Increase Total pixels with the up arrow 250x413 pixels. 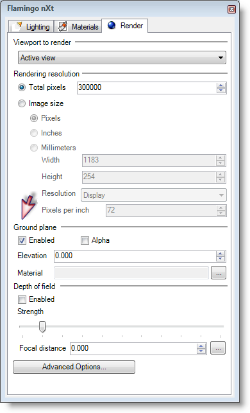(221, 85)
